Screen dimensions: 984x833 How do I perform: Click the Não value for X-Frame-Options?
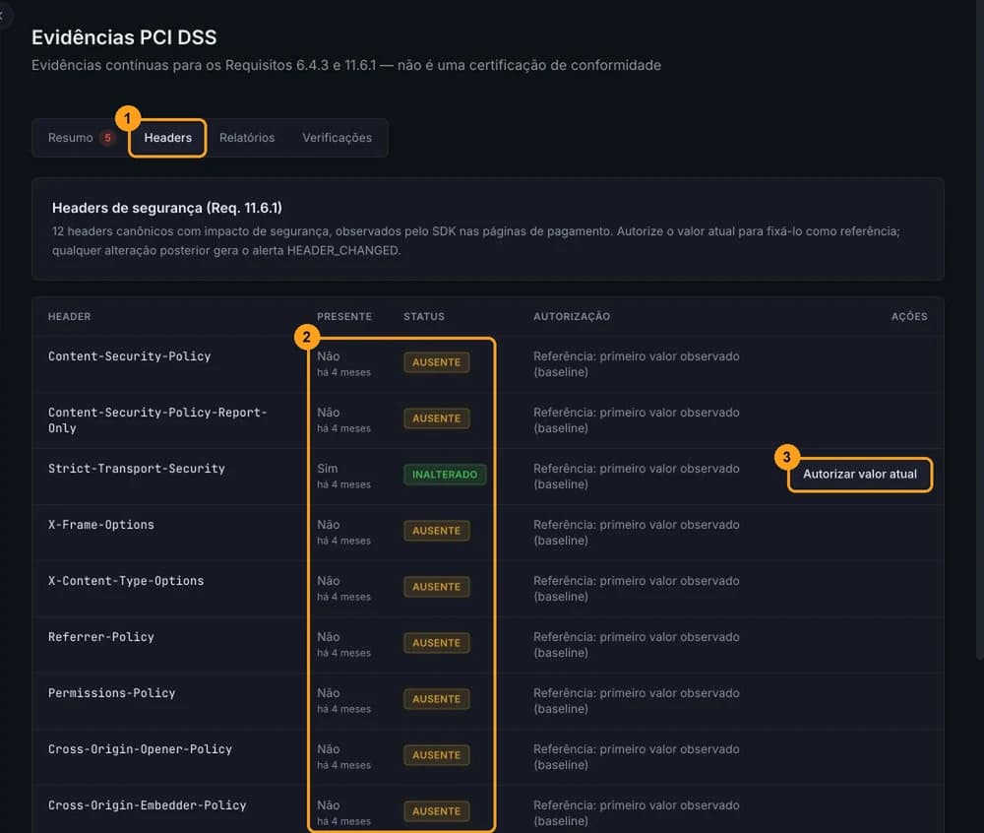tap(329, 524)
